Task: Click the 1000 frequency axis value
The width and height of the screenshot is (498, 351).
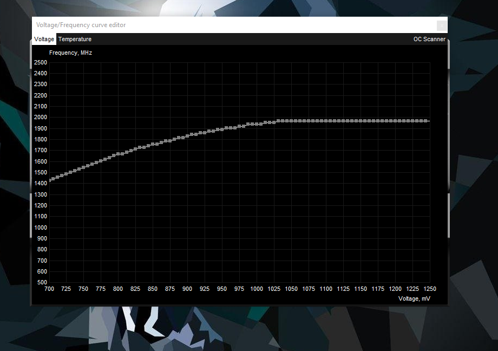Action: pyautogui.click(x=41, y=227)
